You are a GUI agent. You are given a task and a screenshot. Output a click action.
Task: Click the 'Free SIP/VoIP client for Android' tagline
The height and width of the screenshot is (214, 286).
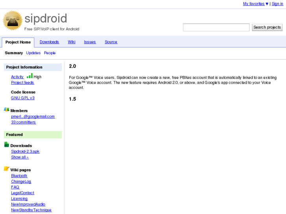(x=52, y=29)
